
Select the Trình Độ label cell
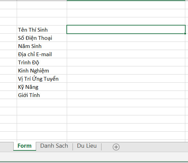point(42,62)
